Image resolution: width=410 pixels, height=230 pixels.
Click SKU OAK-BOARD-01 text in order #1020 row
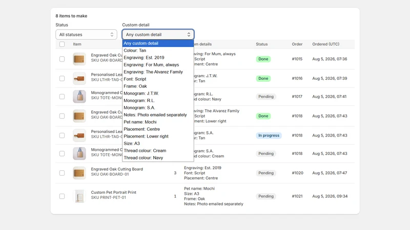pyautogui.click(x=110, y=174)
